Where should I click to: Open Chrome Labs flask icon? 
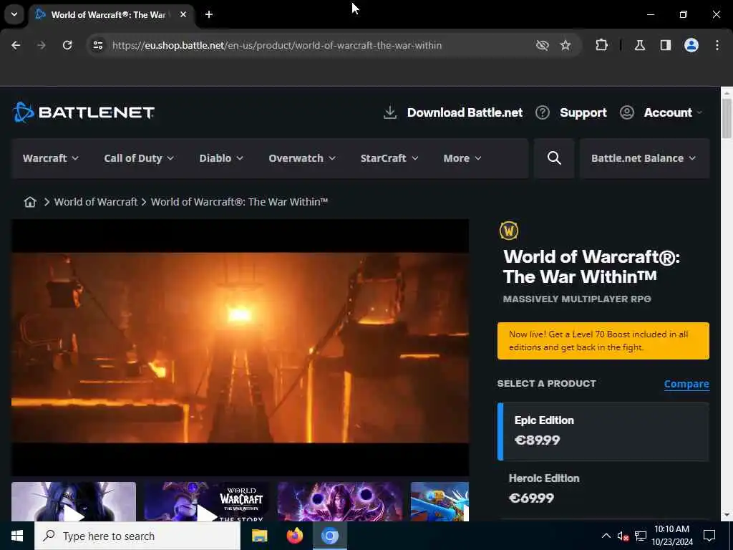640,45
